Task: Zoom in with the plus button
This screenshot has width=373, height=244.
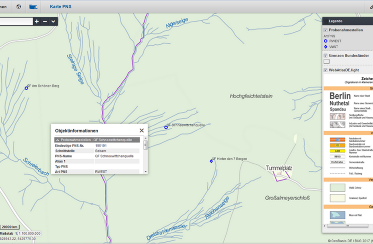Action: 37,22
